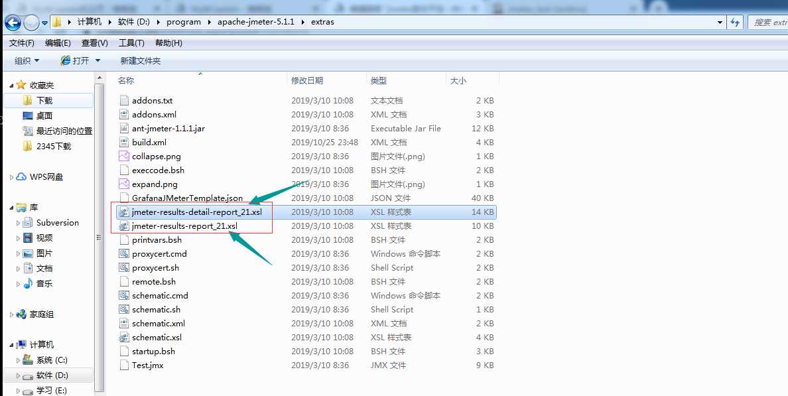The width and height of the screenshot is (788, 396).
Task: Select the 图片 library icon
Action: point(28,253)
